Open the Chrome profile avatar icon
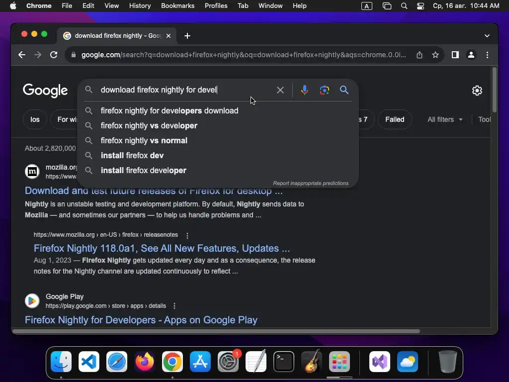Screen dimensions: 509x382 click(471, 55)
